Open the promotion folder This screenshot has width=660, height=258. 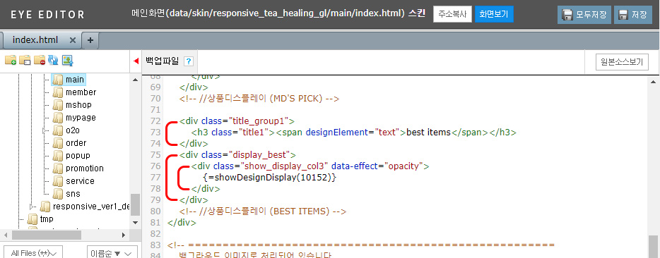click(x=85, y=168)
